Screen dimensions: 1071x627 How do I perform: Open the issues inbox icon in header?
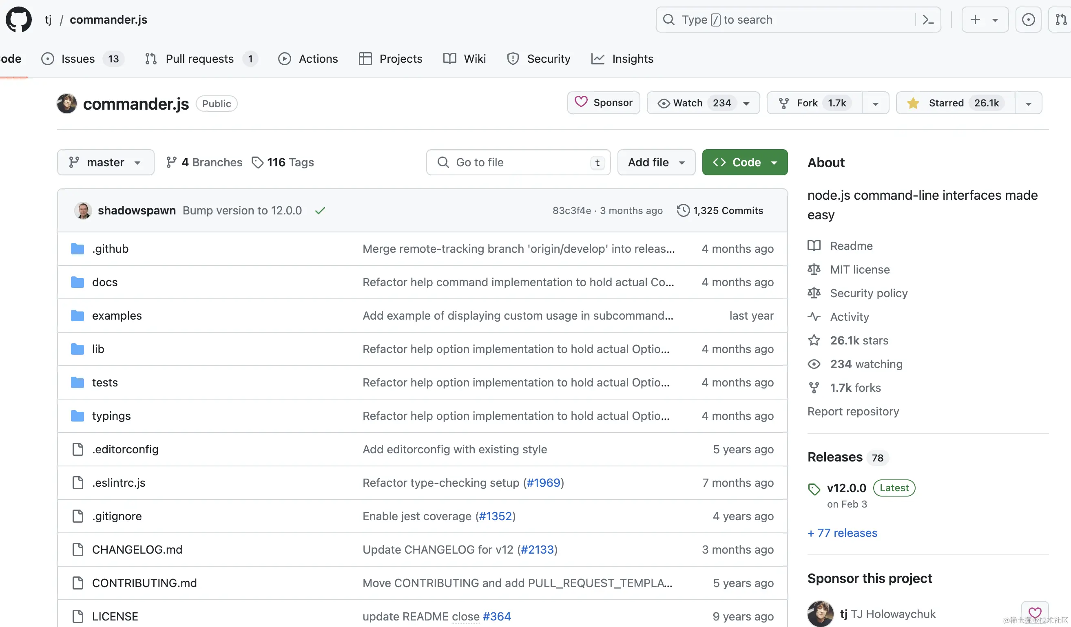point(1028,20)
